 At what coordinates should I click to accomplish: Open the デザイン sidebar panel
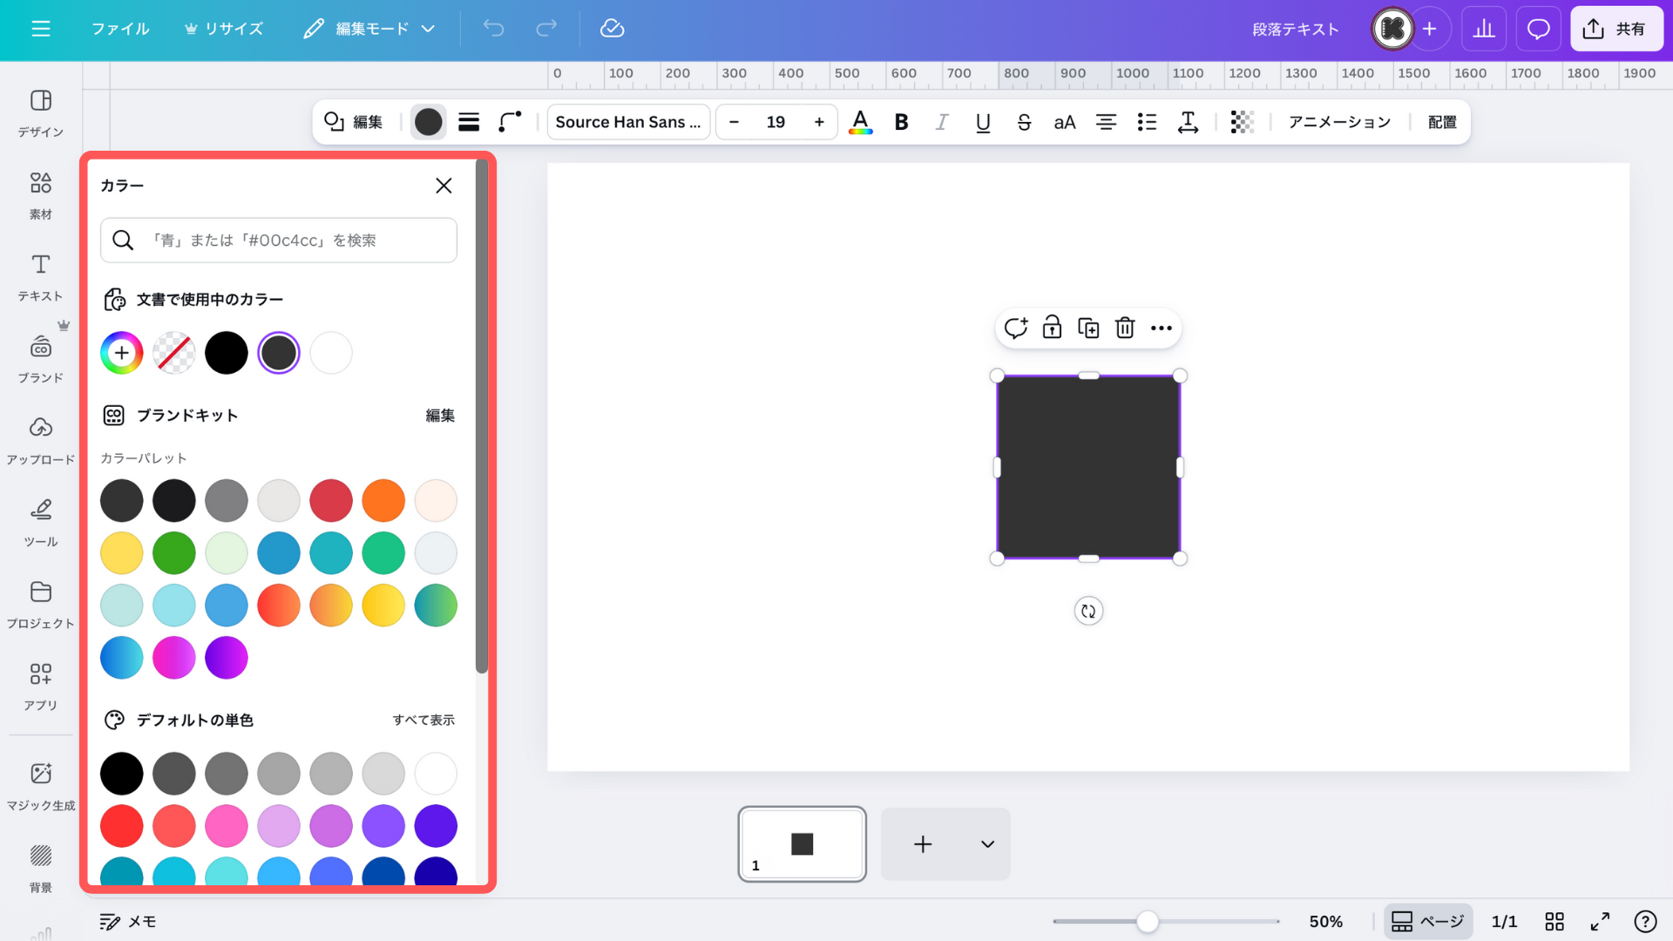41,113
